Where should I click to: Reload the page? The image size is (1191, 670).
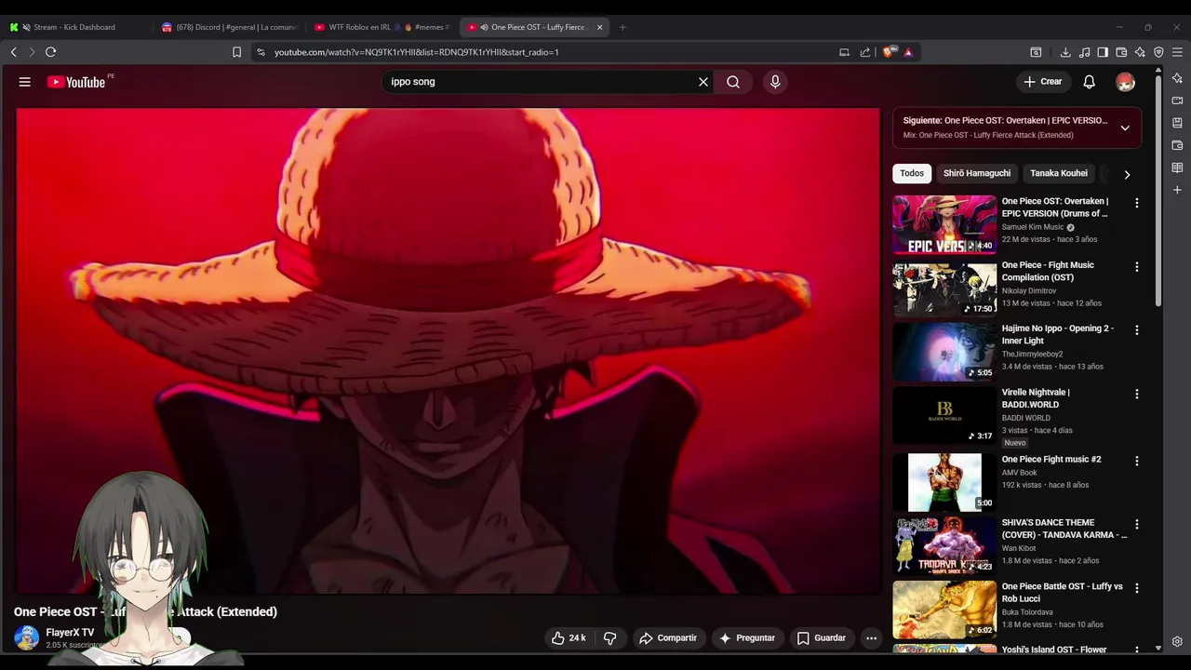click(x=50, y=52)
